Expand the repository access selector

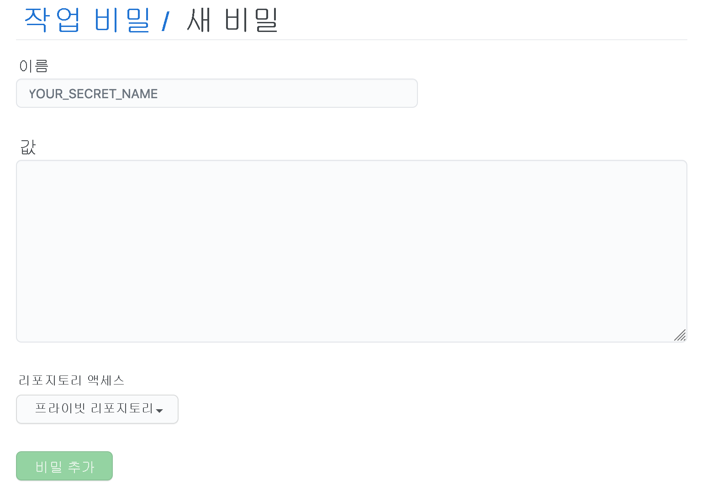point(97,409)
